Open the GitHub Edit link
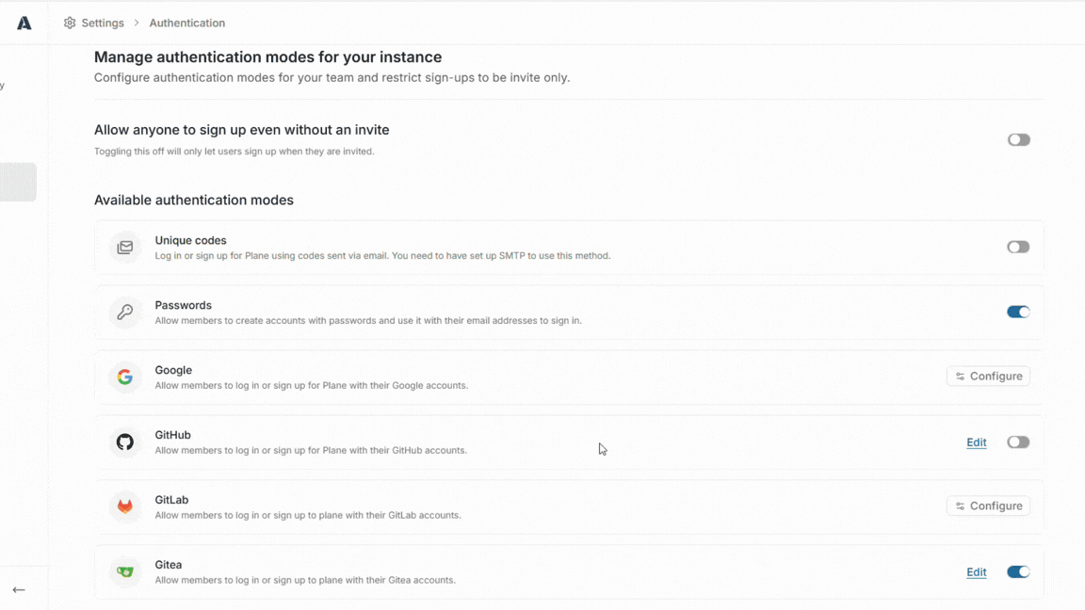This screenshot has width=1085, height=610. 977,442
